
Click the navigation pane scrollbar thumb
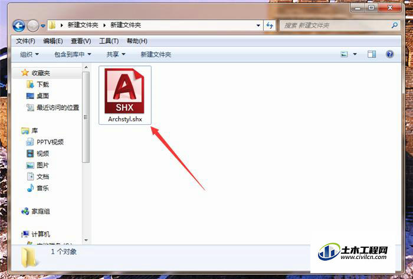click(x=86, y=117)
